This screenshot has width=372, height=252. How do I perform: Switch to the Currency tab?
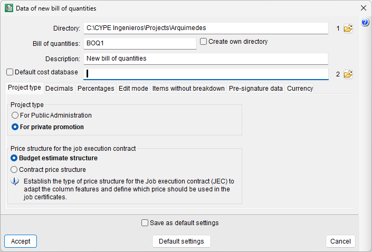coord(300,89)
